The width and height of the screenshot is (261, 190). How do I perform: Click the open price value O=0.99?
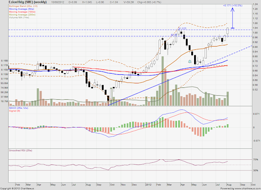coord(73,2)
